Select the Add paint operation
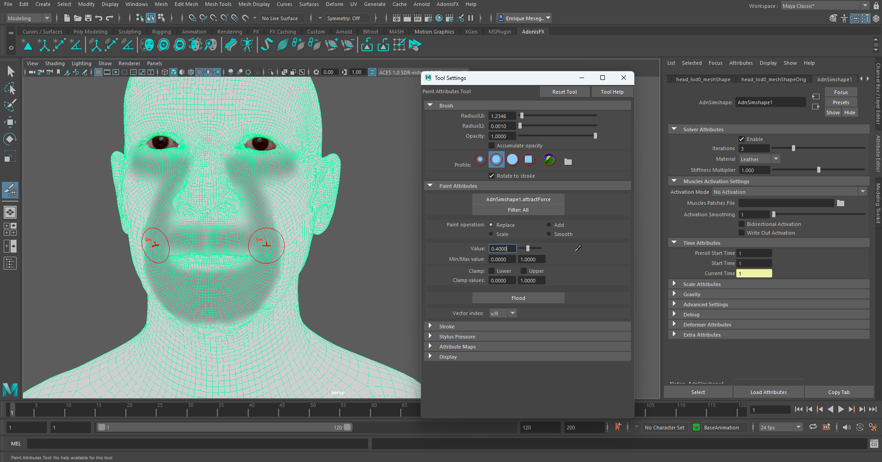This screenshot has width=882, height=462. (549, 225)
